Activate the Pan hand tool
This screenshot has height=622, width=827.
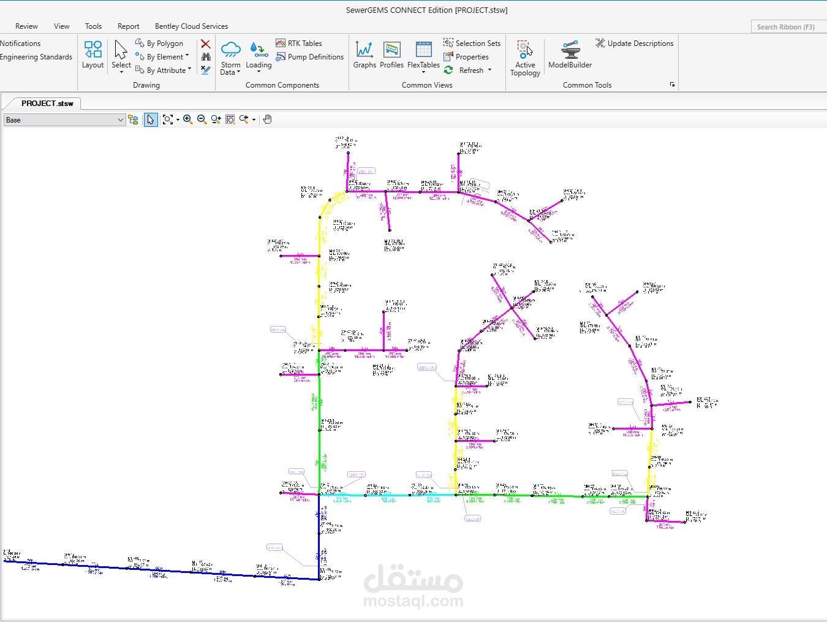click(267, 119)
